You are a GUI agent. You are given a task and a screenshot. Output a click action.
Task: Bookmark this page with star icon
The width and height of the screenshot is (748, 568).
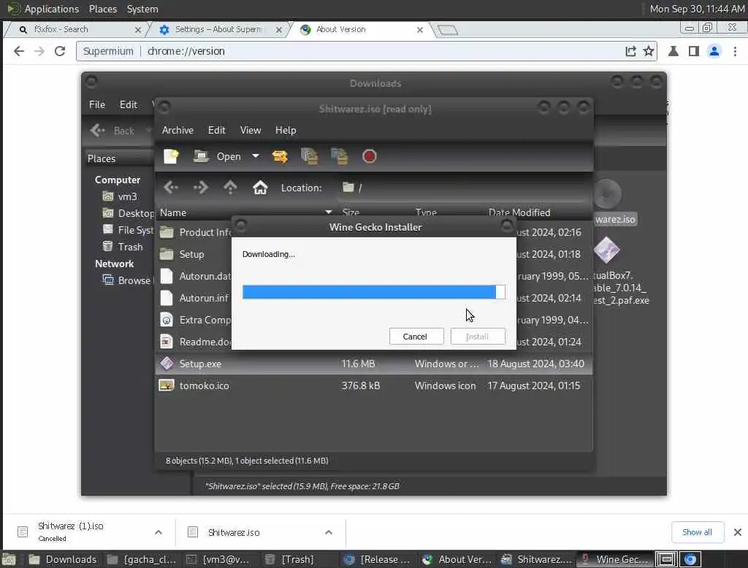649,51
